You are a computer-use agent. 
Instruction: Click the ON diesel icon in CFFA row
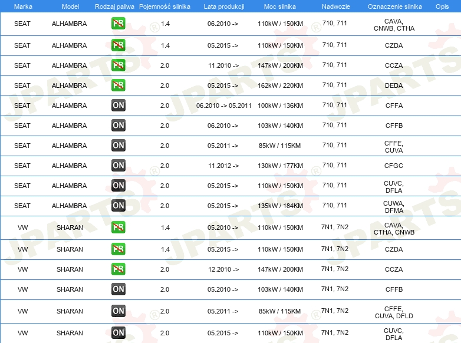click(x=118, y=105)
